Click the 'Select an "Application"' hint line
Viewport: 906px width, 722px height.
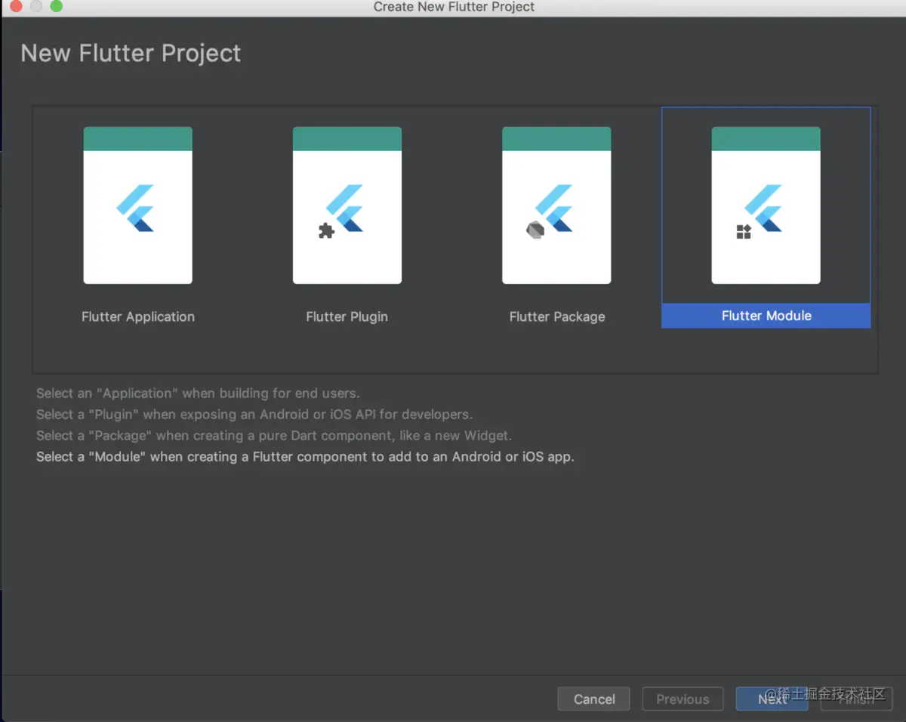click(x=198, y=393)
